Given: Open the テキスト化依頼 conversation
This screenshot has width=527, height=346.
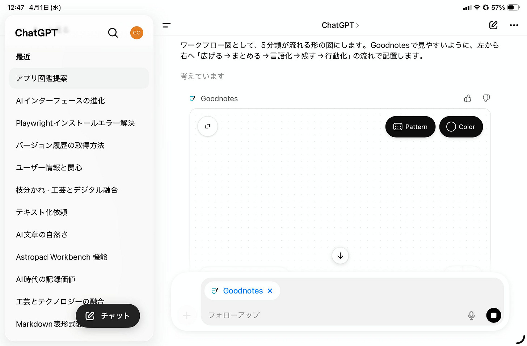Looking at the screenshot, I should click(x=79, y=212).
